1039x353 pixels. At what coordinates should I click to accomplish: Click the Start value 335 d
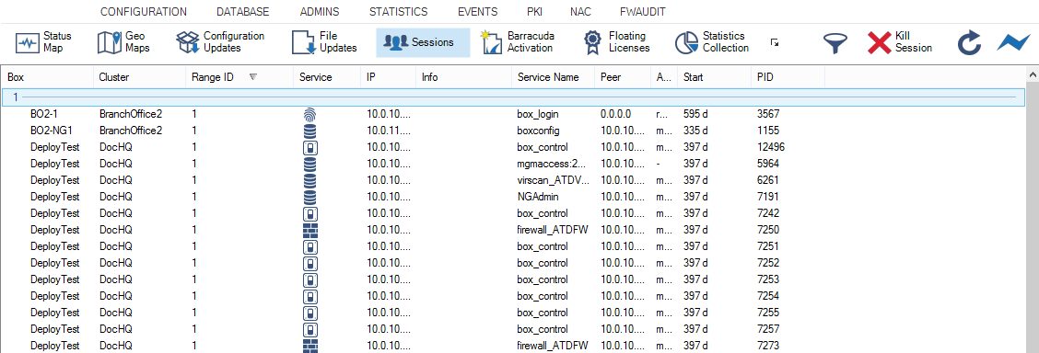click(x=695, y=131)
